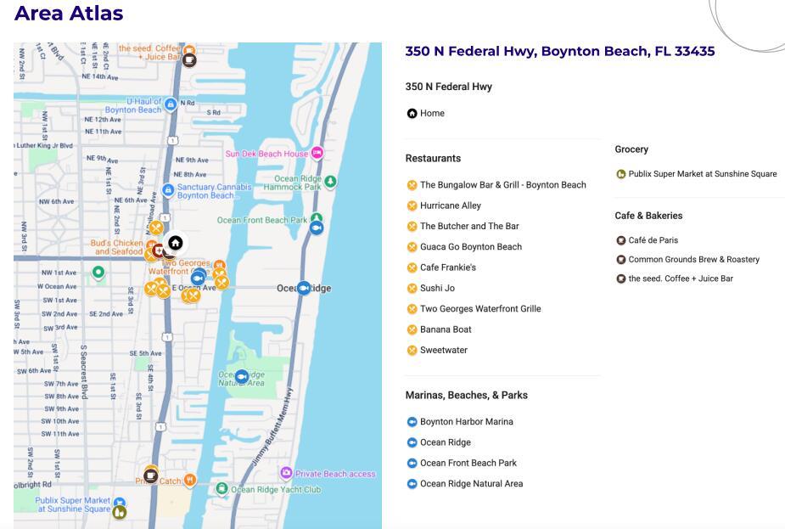Click the Café de Paris list item

[x=653, y=240]
